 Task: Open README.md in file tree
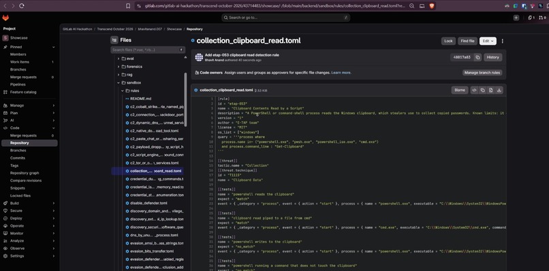point(141,99)
